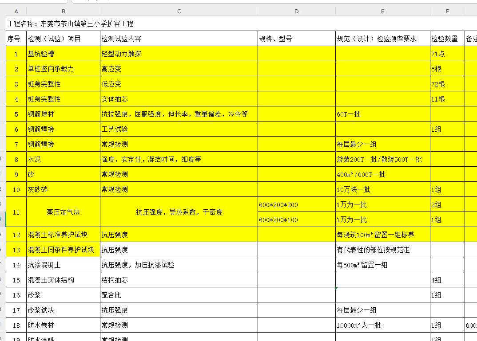477x341 pixels.
Task: Select column D header
Action: point(296,11)
